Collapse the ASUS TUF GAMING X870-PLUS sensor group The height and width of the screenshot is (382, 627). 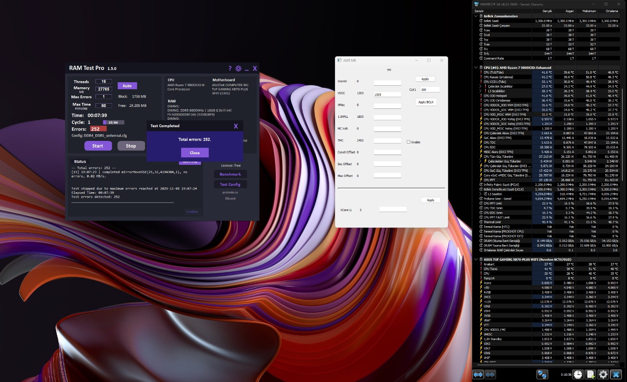476,259
